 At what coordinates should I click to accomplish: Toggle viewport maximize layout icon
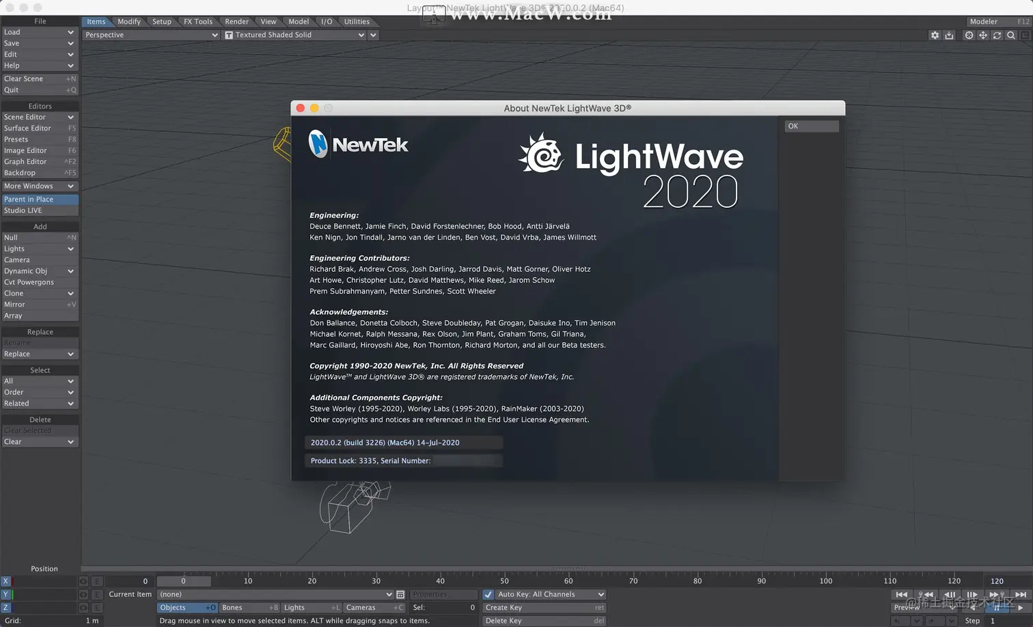[1025, 35]
